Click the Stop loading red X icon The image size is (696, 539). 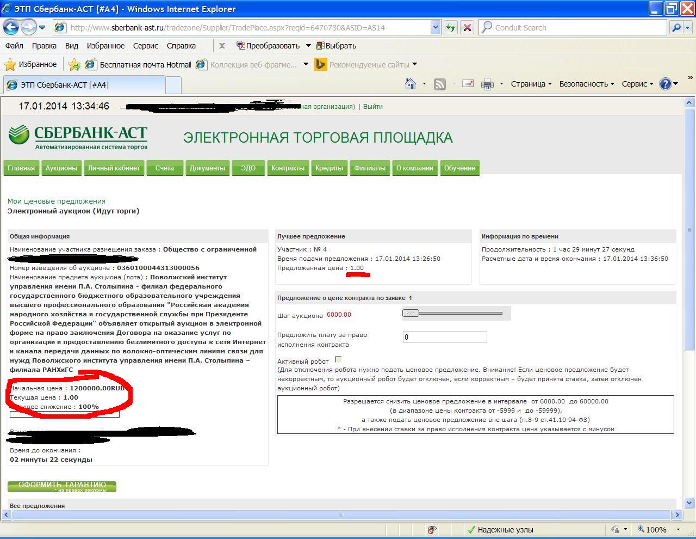click(x=467, y=27)
